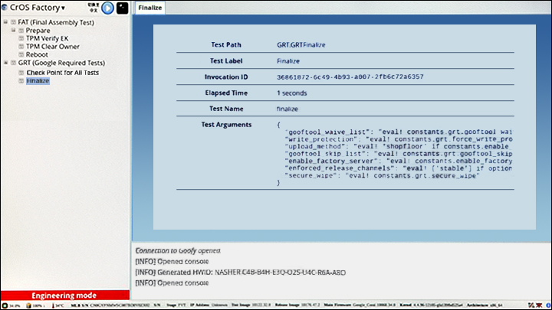Image resolution: width=552 pixels, height=310 pixels.
Task: Collapse the GRT (Google Required Tests) group
Action: 5,63
